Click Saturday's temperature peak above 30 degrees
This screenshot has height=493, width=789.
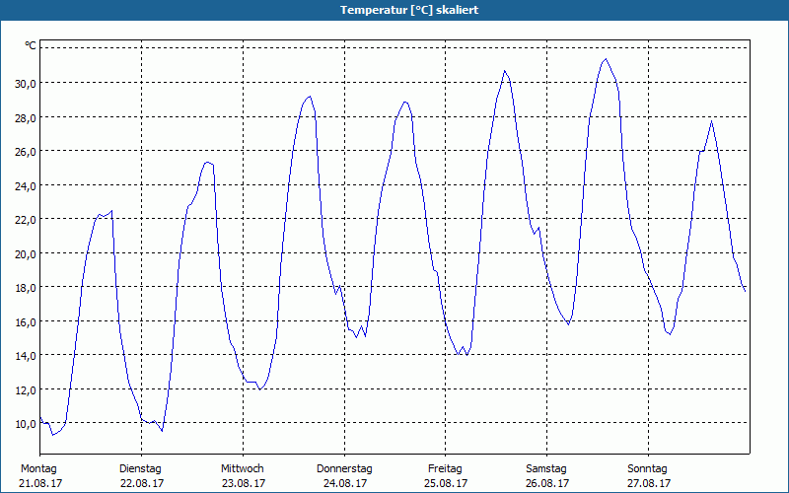point(606,59)
